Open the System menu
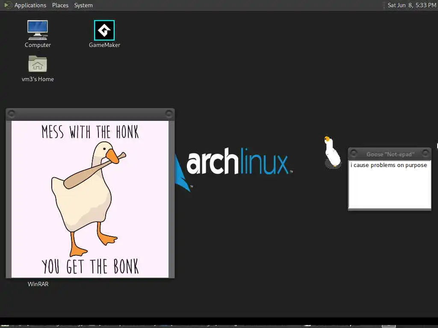 (x=83, y=5)
